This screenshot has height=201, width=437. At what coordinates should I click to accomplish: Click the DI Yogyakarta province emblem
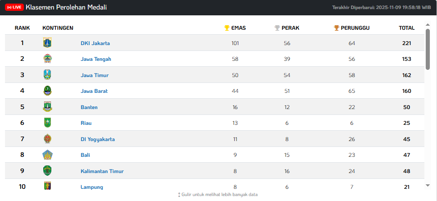47,139
